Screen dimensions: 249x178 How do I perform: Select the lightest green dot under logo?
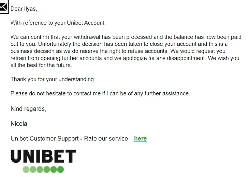click(26, 169)
